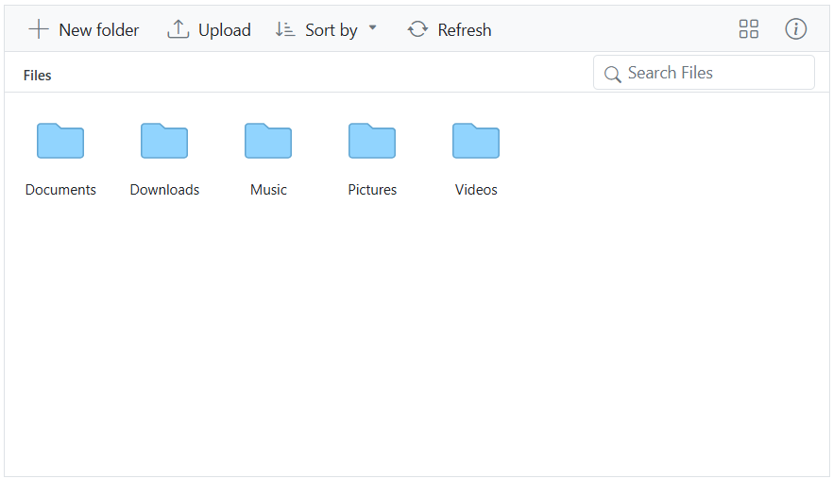
Task: Select the Pictures folder icon
Action: 372,141
